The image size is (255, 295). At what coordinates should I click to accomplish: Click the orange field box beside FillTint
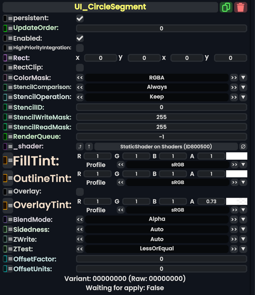coord(5,161)
